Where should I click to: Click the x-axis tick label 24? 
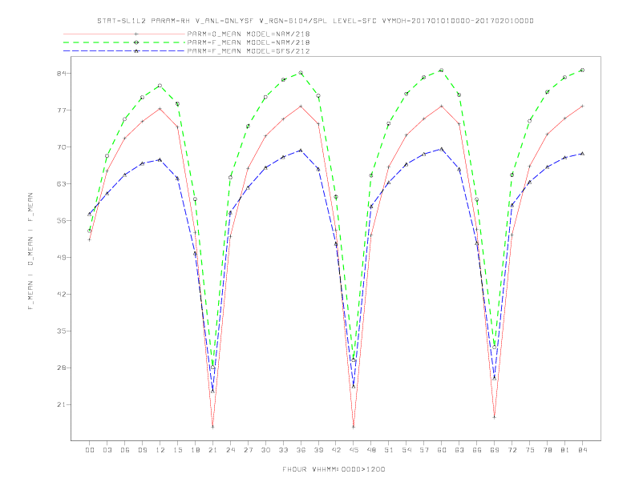230,450
